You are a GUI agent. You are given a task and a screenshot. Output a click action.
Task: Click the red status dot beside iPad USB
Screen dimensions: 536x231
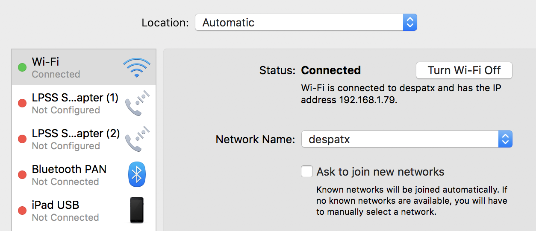[22, 211]
